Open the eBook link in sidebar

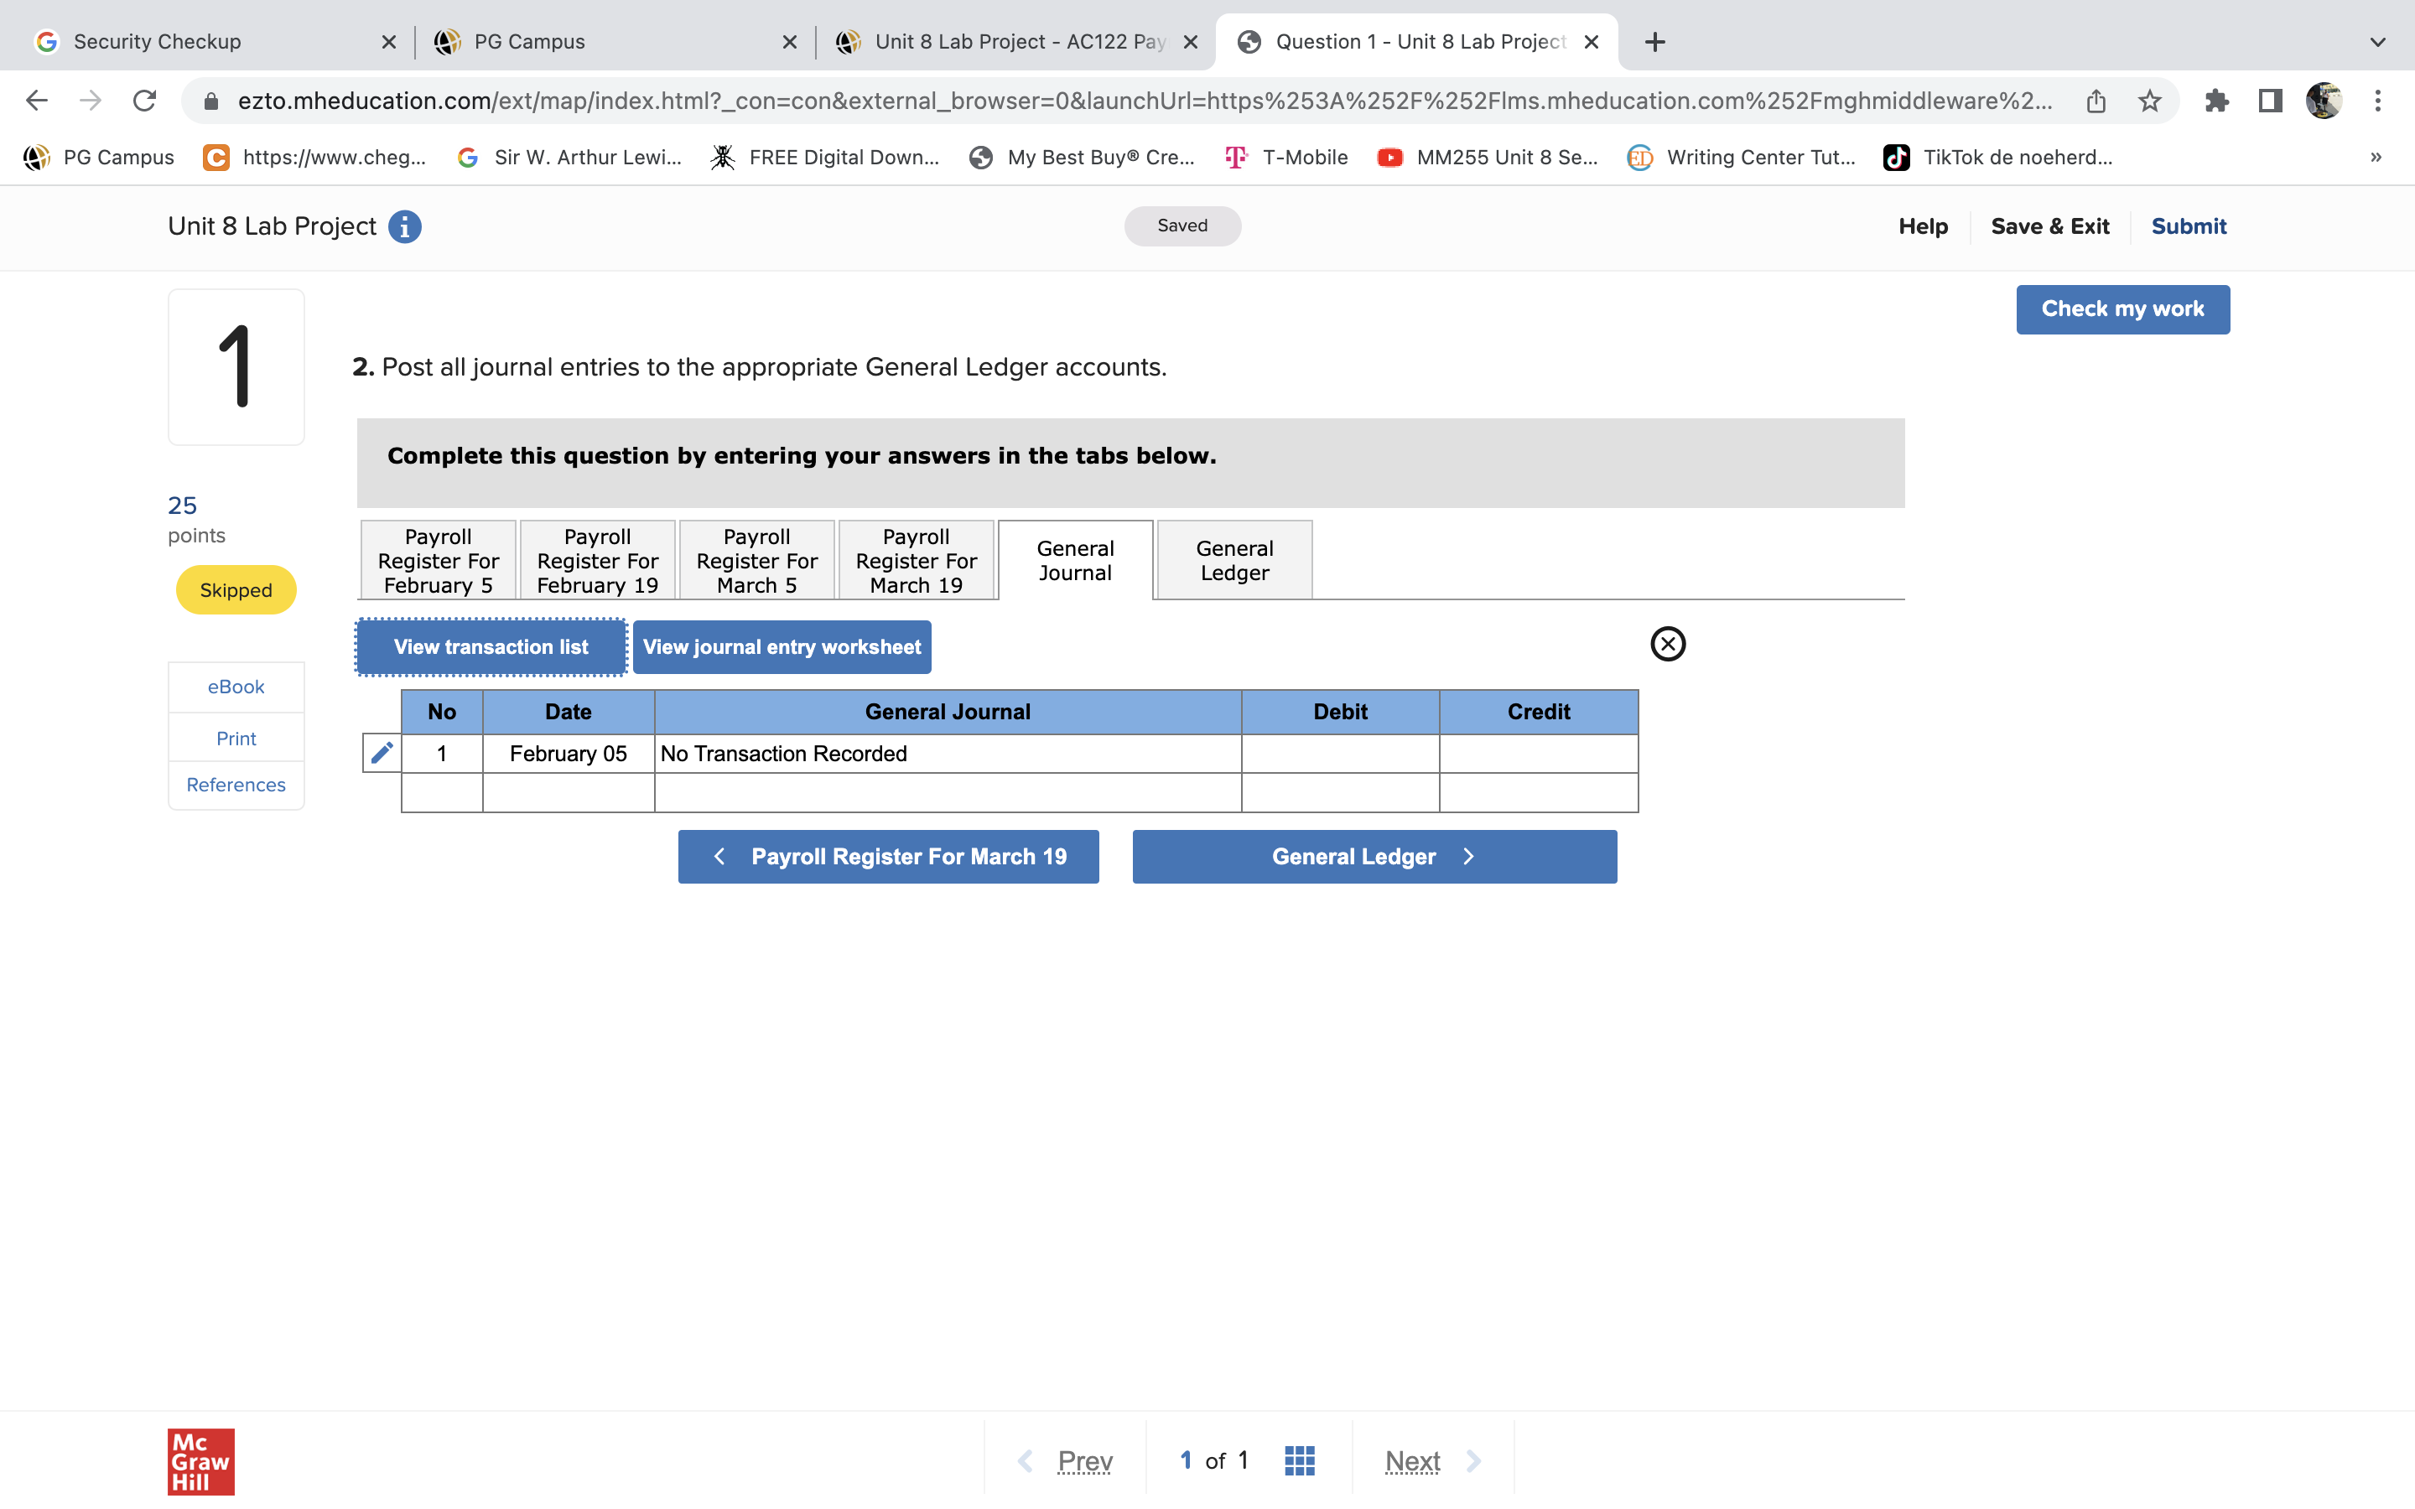(x=236, y=687)
